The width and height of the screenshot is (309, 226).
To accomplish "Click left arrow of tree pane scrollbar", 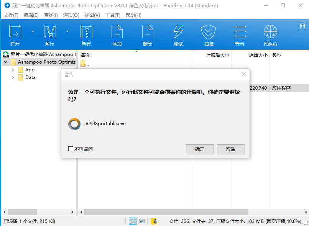I will [x=5, y=212].
